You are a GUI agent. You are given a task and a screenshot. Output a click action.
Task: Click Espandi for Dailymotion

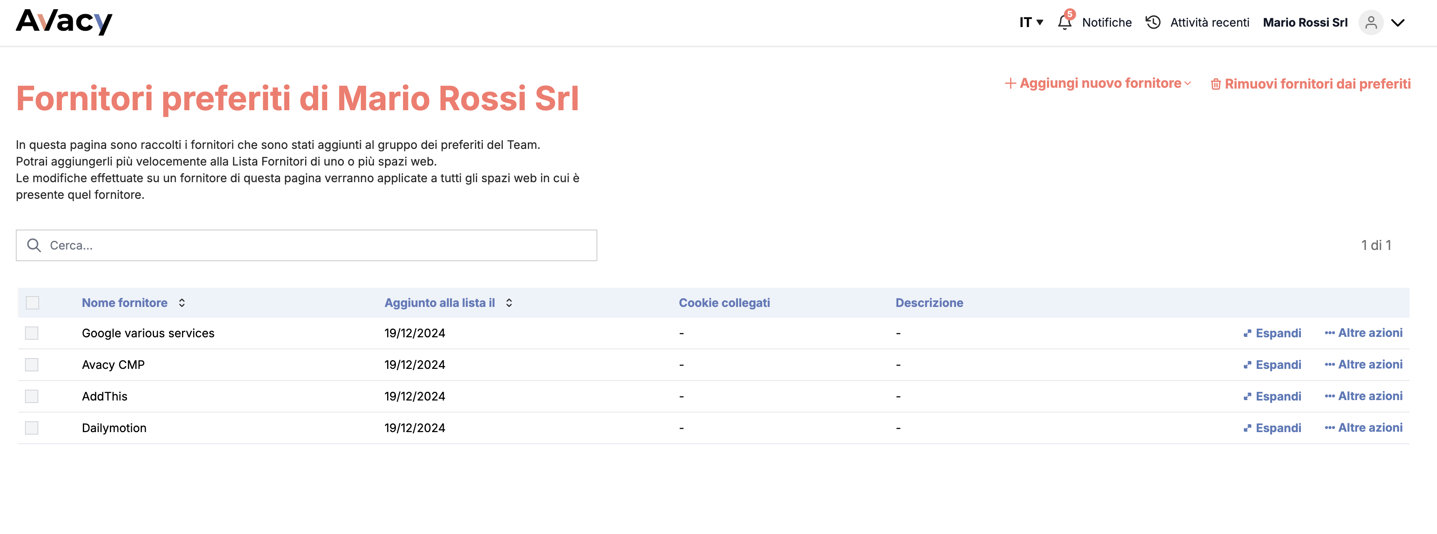click(x=1272, y=429)
